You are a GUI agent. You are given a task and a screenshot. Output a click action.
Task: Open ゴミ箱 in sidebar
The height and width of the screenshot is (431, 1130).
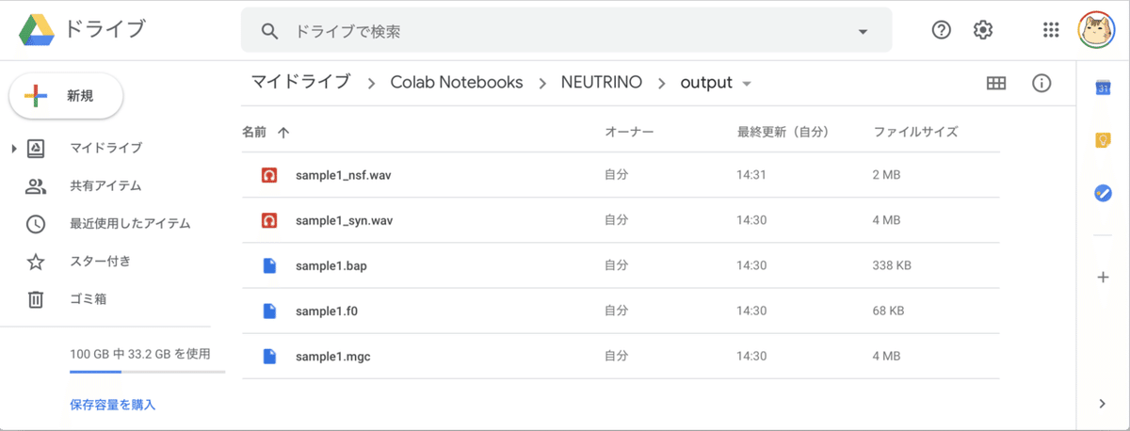tap(88, 299)
